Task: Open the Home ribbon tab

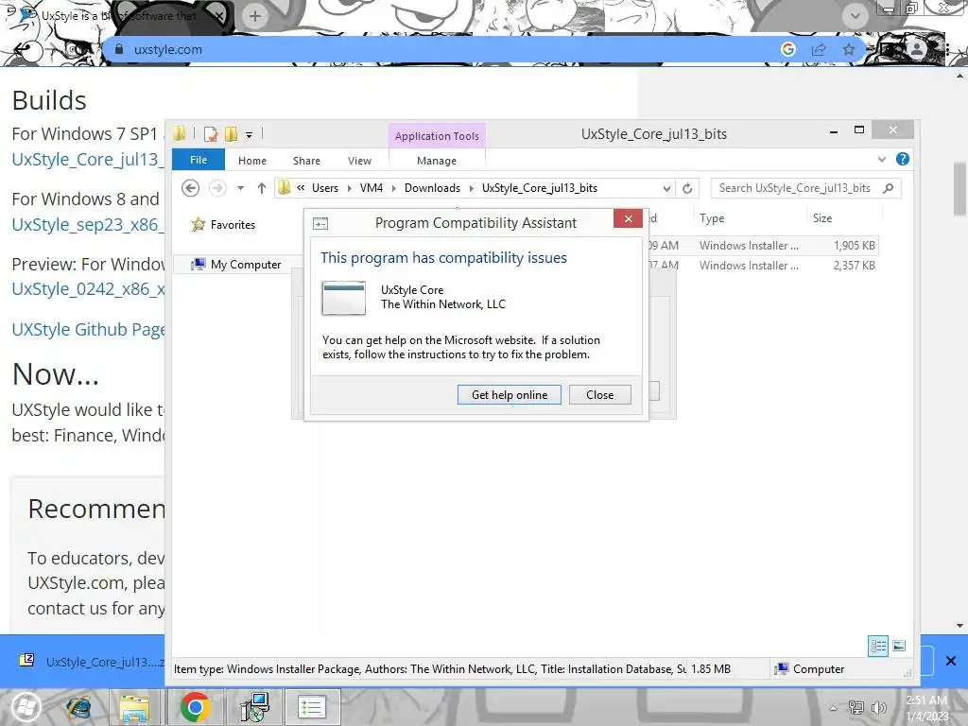Action: coord(251,161)
